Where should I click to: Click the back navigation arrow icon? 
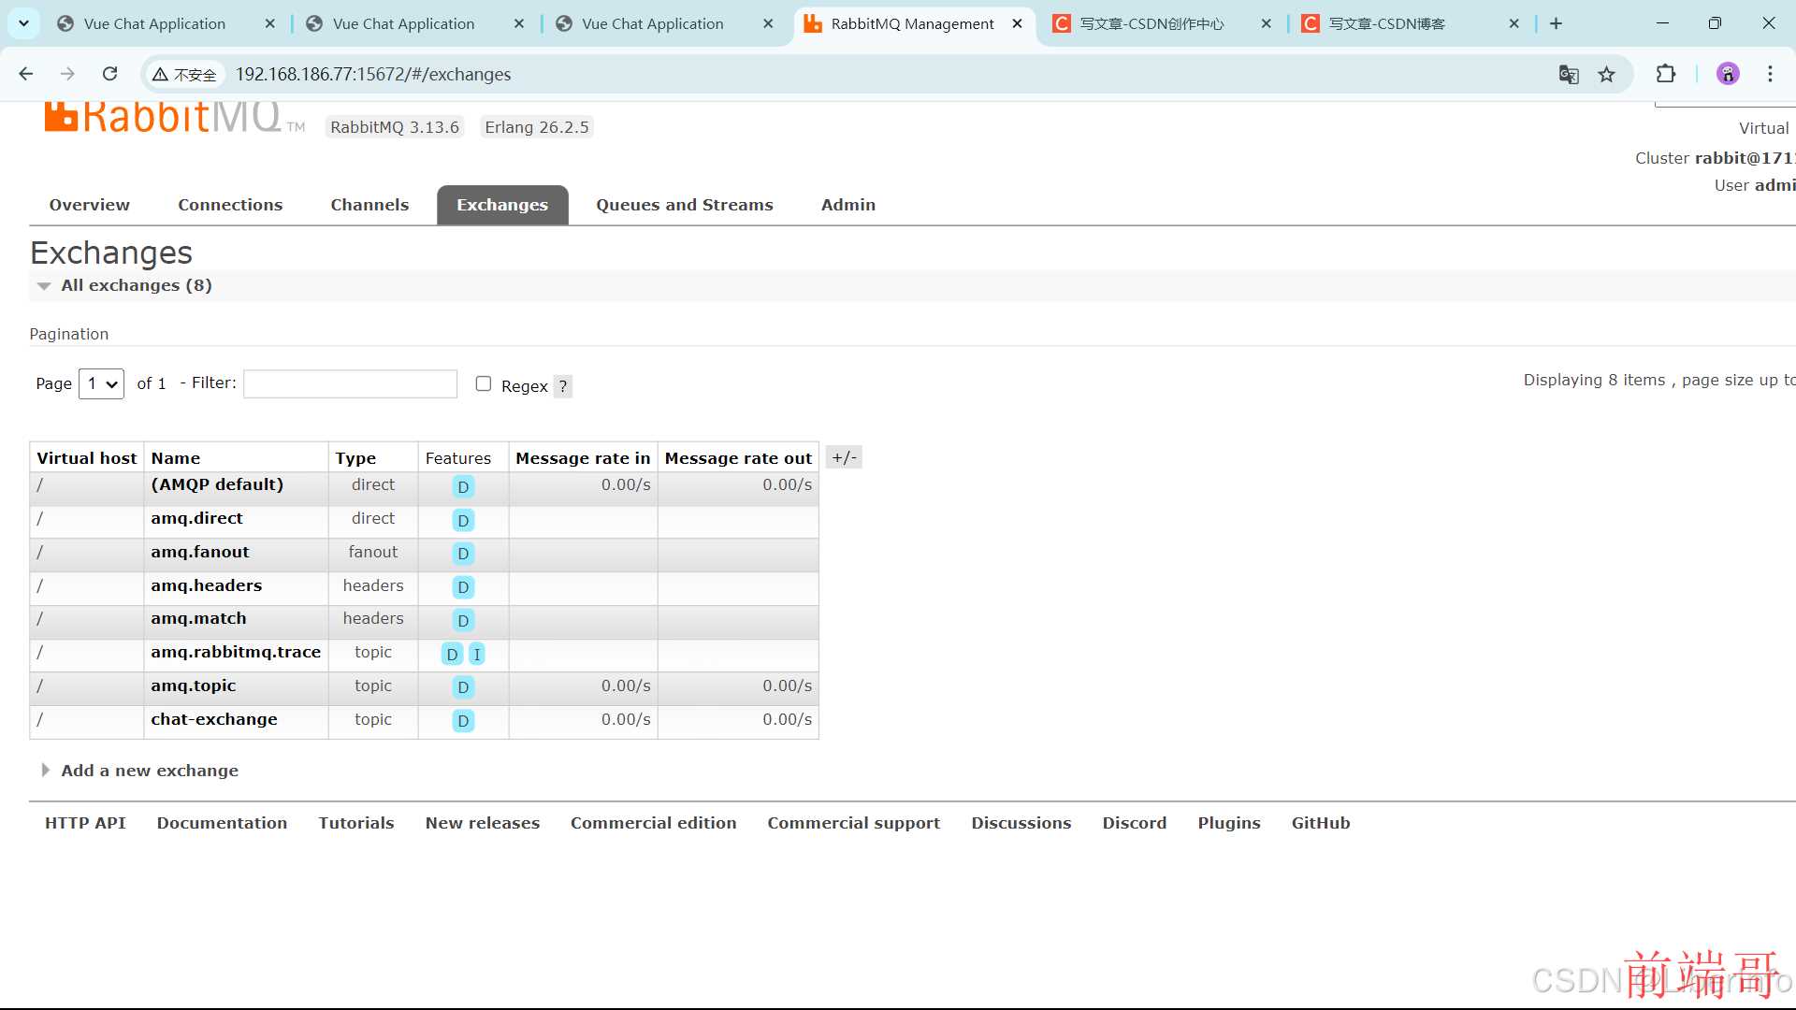point(27,74)
